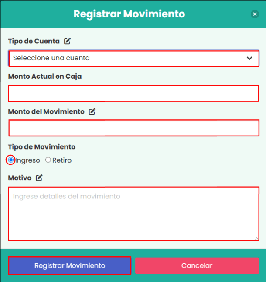Click edit icon beside Monto del Movimiento
Screen dimensions: 266x282
point(92,111)
